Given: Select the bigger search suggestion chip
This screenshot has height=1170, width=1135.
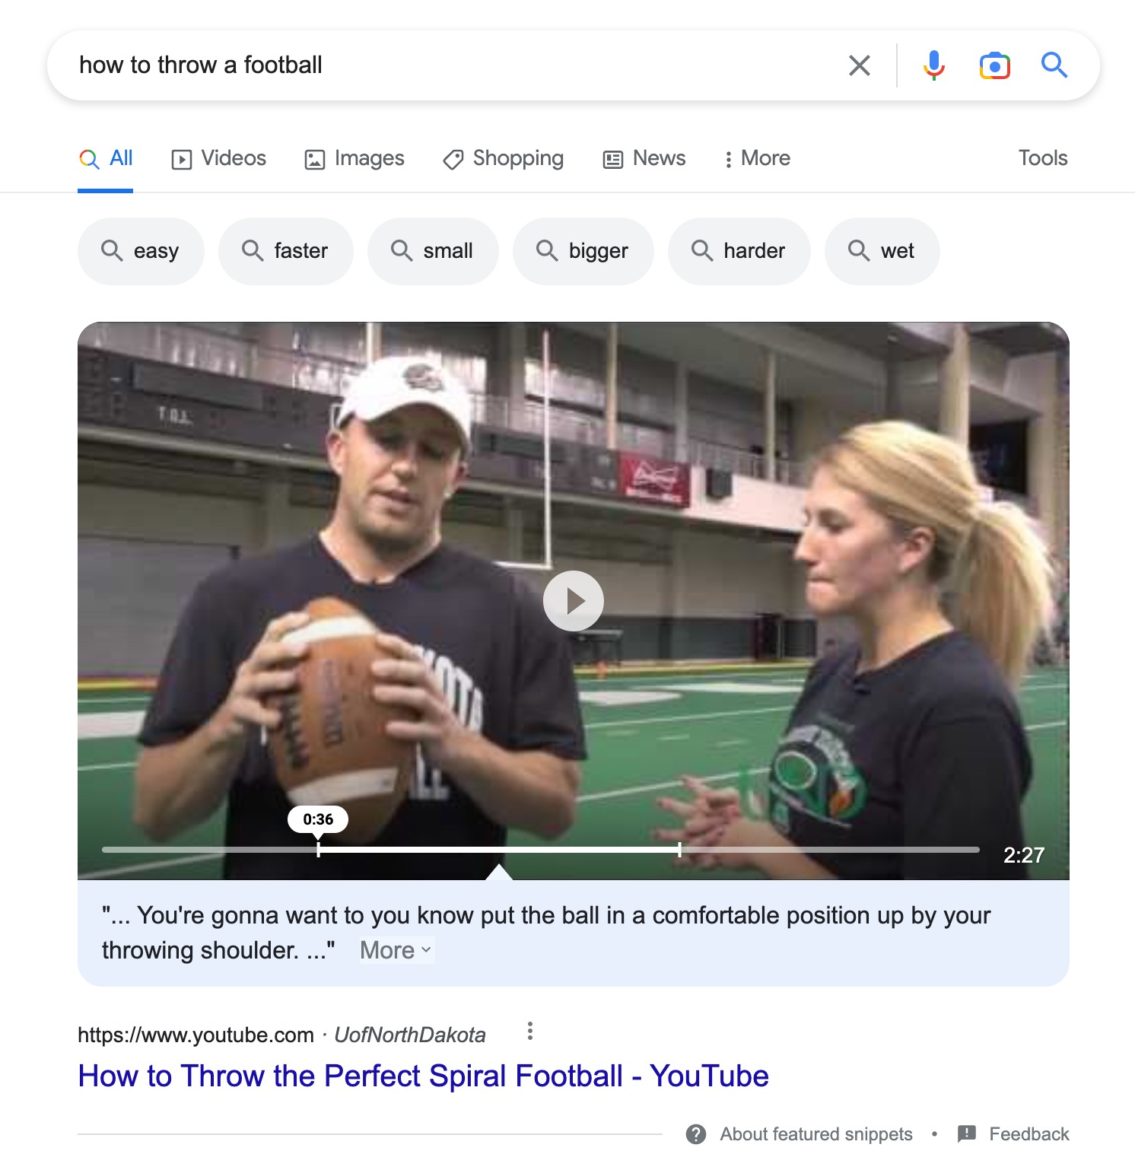Looking at the screenshot, I should [x=583, y=250].
